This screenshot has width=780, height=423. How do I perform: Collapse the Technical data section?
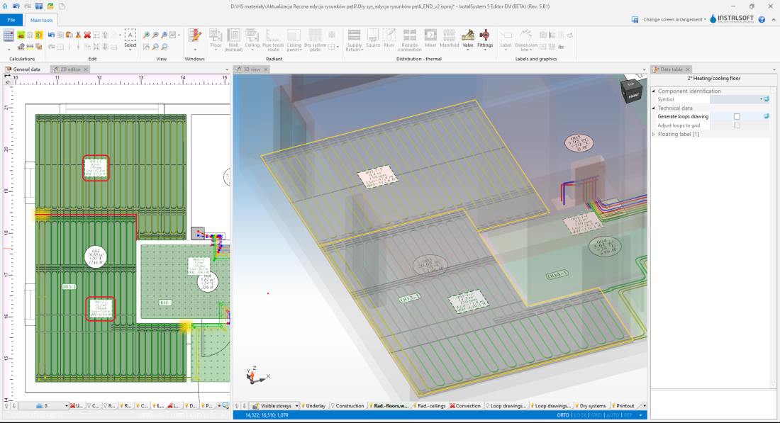coord(654,108)
